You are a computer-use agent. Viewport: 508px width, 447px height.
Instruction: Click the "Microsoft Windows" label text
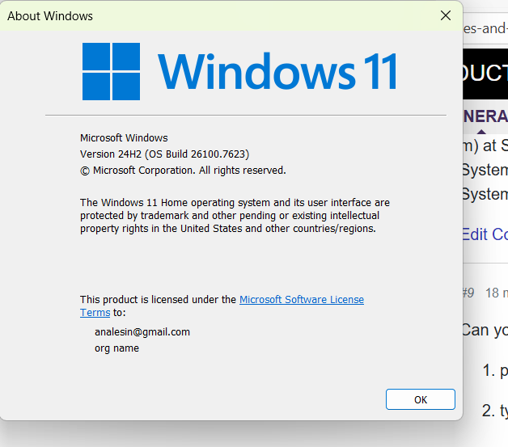click(x=124, y=138)
